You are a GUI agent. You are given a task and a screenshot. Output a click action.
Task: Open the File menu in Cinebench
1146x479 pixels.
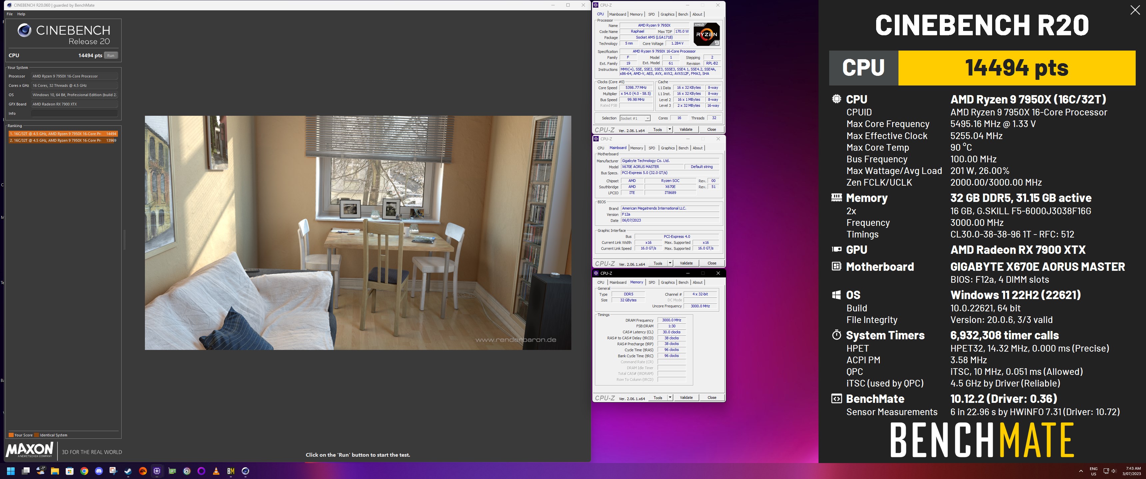[x=9, y=14]
